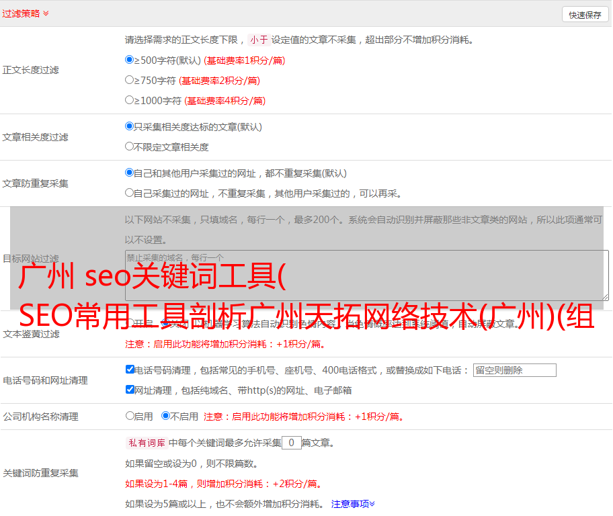The height and width of the screenshot is (516, 613).
Task: Click 如果留空或设为0,则不限篇数 text
Action: (x=192, y=464)
